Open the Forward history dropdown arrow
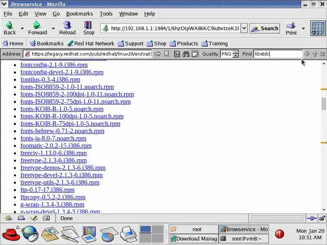The image size is (327, 245). [x=53, y=28]
